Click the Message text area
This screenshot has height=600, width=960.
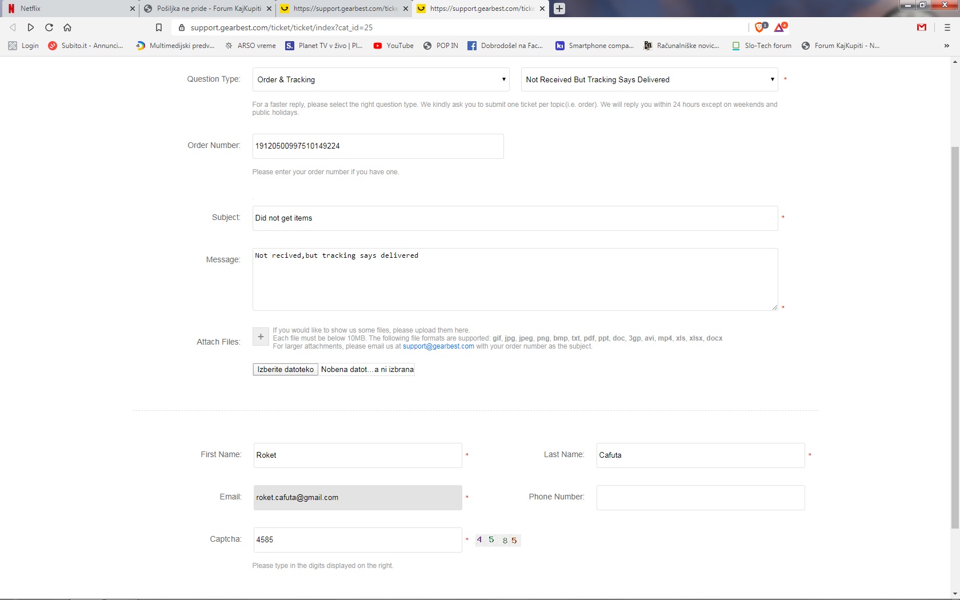pyautogui.click(x=514, y=279)
